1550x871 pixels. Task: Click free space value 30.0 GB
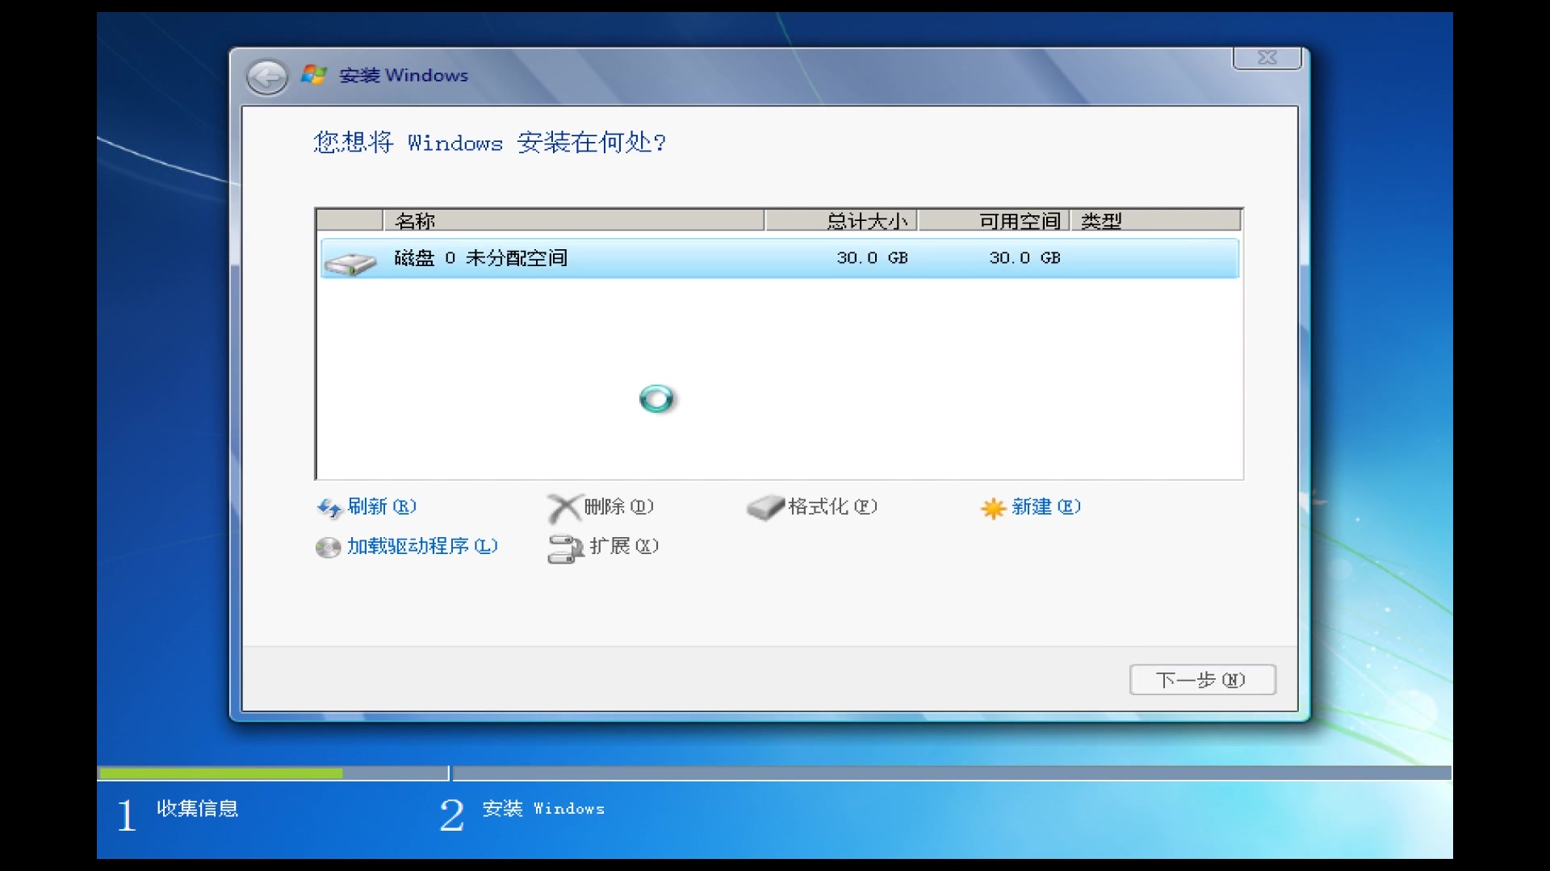(1025, 258)
